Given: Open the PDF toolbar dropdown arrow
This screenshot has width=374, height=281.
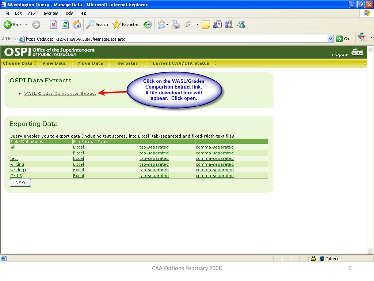Looking at the screenshot, I should 371,38.
